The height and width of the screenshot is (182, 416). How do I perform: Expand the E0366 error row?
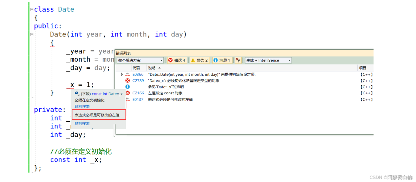pos(122,74)
